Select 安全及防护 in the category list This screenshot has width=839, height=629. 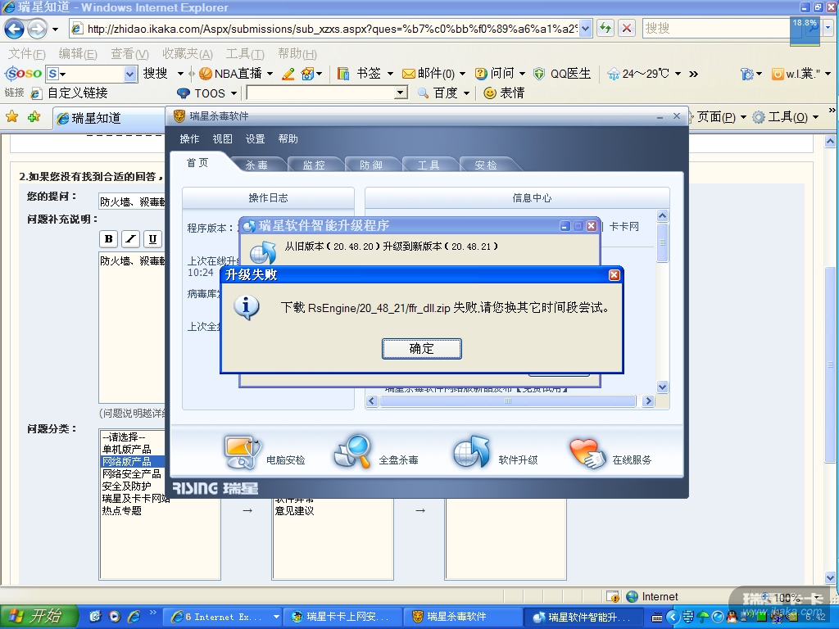pyautogui.click(x=127, y=486)
